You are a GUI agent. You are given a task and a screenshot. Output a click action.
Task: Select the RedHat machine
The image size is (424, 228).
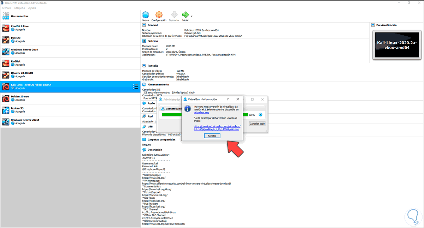point(70,63)
